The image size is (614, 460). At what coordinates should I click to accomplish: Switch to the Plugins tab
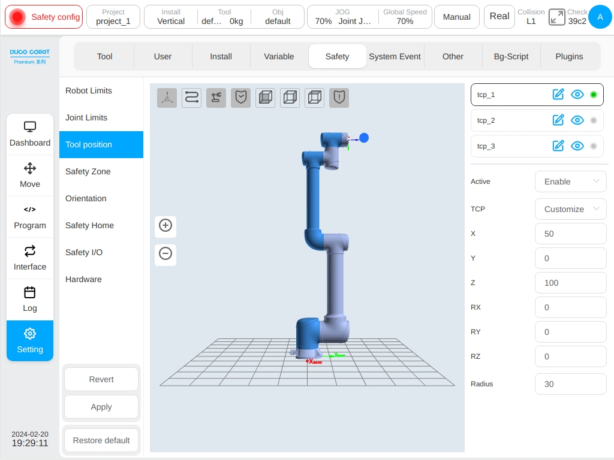click(x=569, y=56)
